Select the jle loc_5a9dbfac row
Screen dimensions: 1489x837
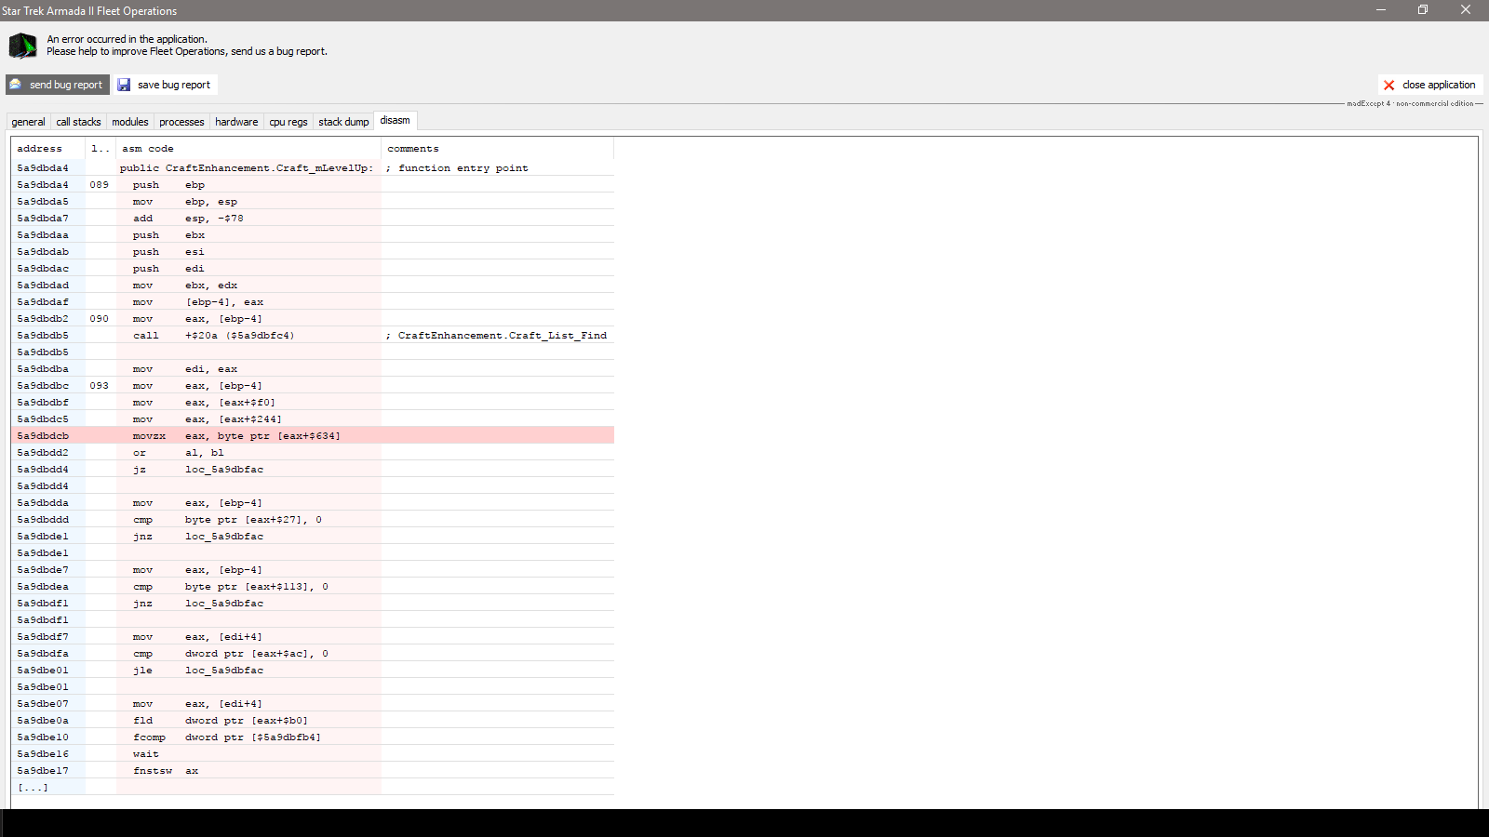tap(313, 671)
